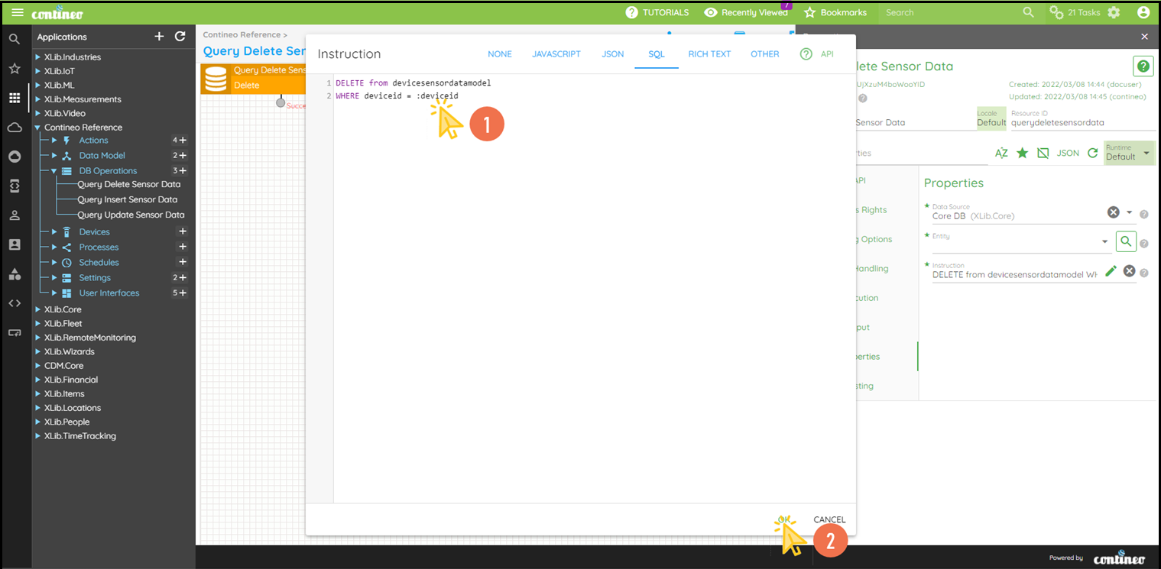This screenshot has height=569, width=1161.
Task: Open the Entity dropdown arrow
Action: pos(1104,242)
